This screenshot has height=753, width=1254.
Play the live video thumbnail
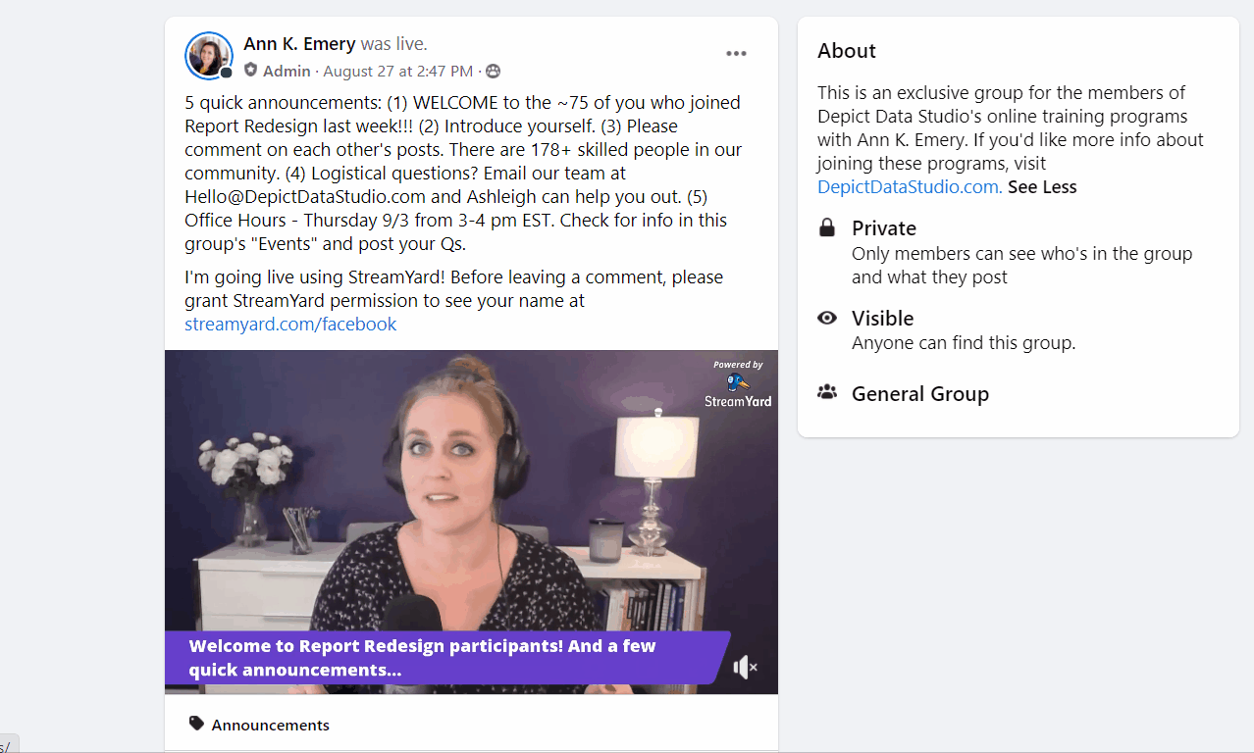(x=471, y=522)
